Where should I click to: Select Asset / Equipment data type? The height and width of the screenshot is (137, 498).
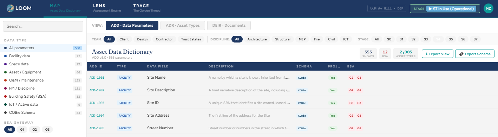pyautogui.click(x=43, y=72)
